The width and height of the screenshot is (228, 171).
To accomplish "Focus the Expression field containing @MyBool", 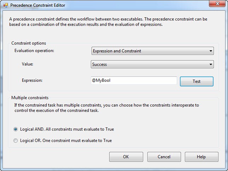I will pos(134,81).
